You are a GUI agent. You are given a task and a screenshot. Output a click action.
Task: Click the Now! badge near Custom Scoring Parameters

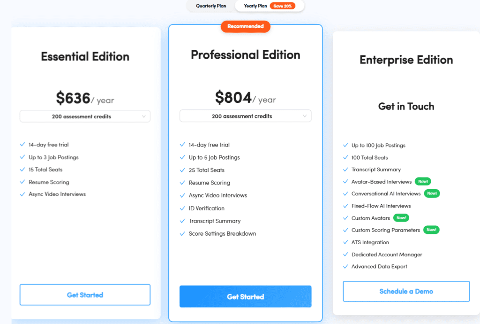pos(431,230)
